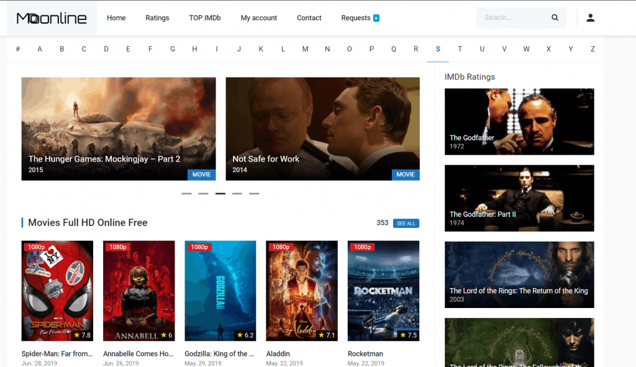Filter titles by letter L
This screenshot has width=636, height=367.
[283, 49]
